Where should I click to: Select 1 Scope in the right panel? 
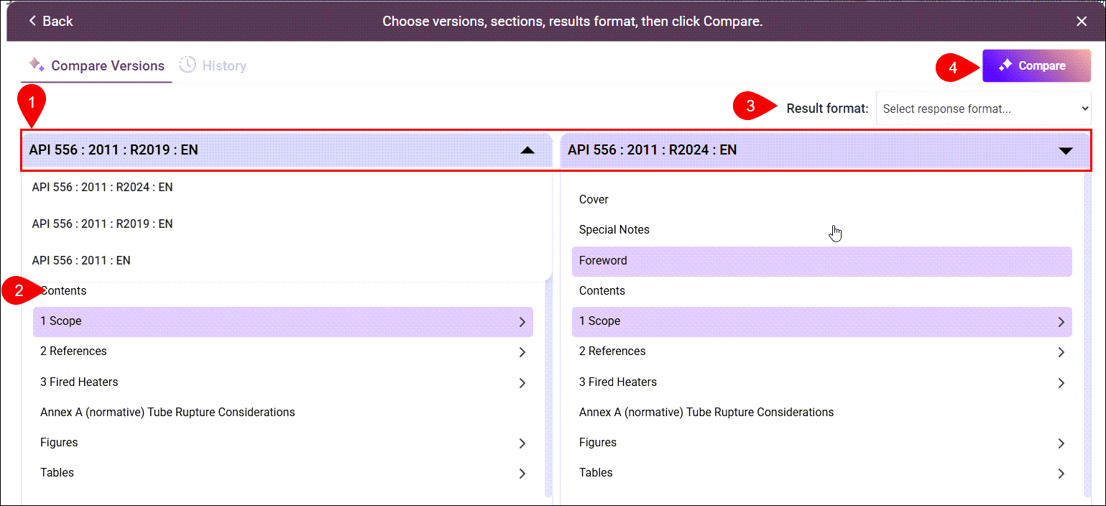pos(822,321)
